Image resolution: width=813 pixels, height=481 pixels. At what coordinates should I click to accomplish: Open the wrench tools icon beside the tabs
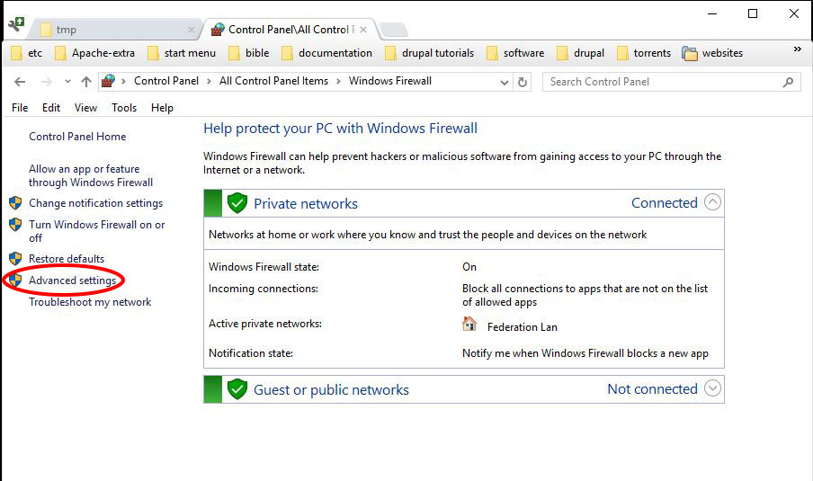point(16,24)
